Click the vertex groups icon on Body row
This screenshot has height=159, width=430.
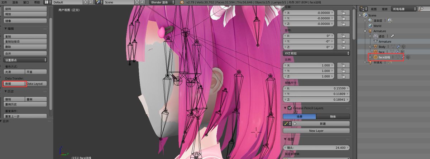pyautogui.click(x=403, y=47)
